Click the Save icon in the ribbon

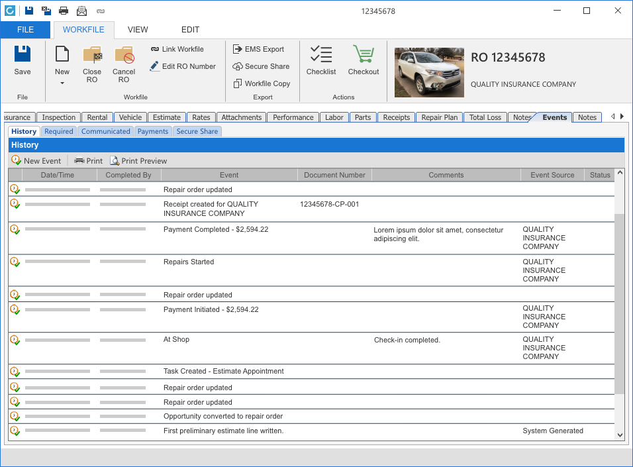(x=23, y=54)
